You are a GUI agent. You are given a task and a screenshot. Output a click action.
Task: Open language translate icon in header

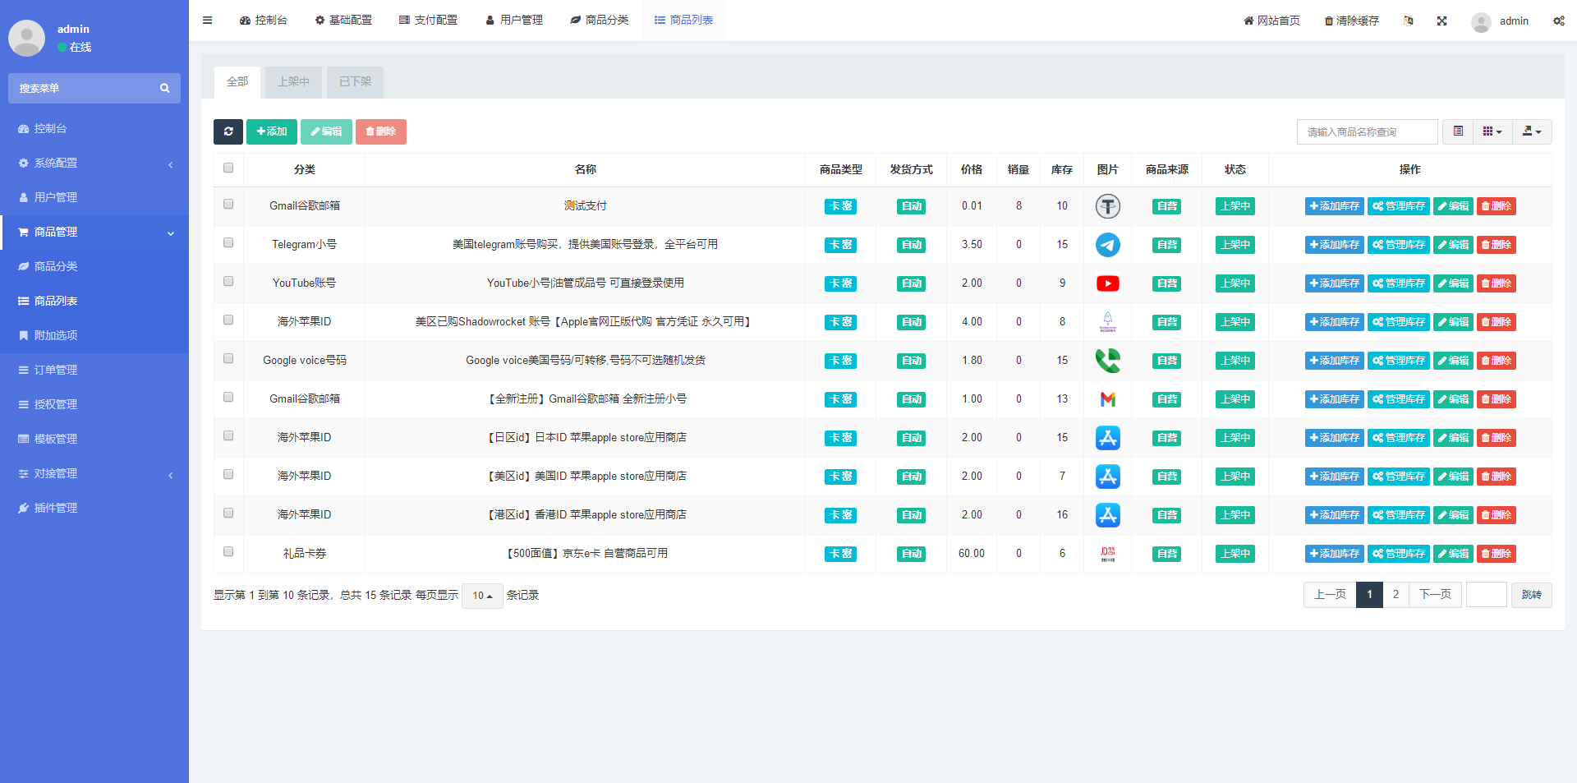[1408, 21]
